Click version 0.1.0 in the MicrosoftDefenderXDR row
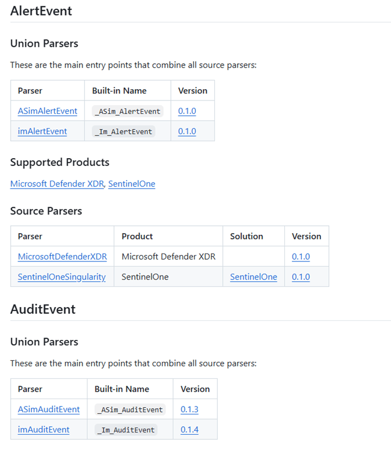 (301, 257)
